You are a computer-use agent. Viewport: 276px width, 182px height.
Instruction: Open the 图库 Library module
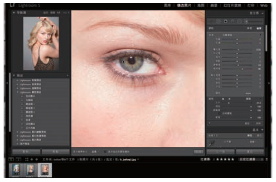click(168, 5)
